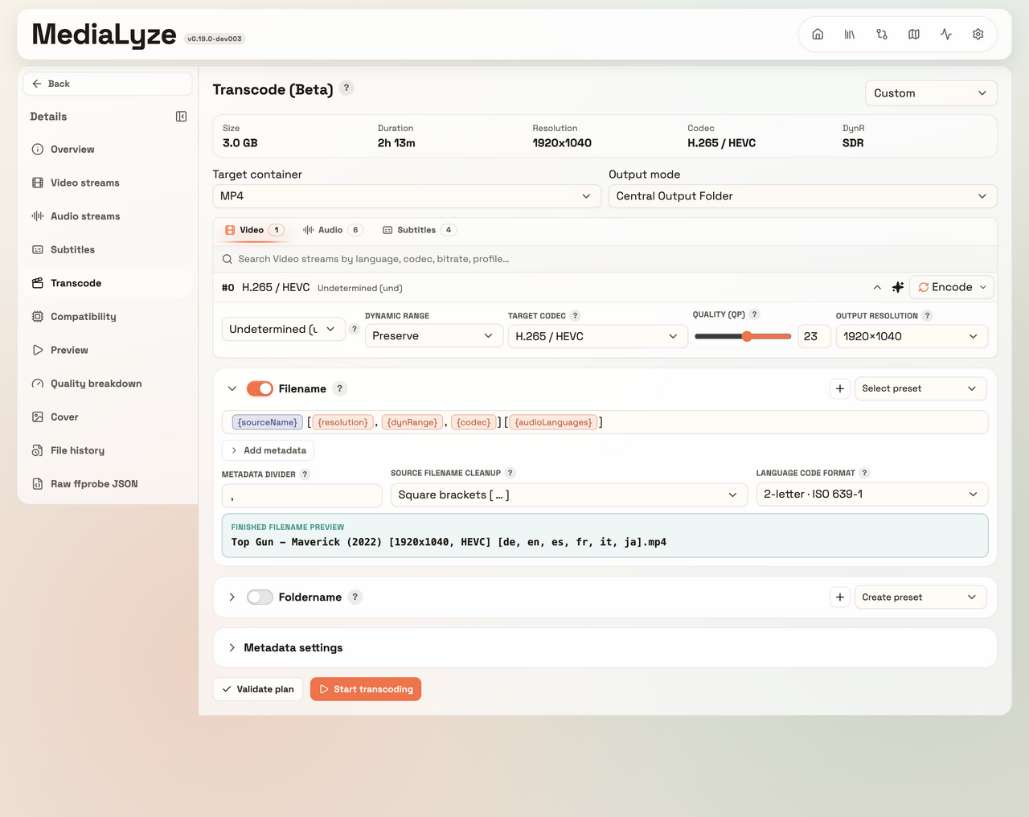Open the Language Code Format dropdown

click(872, 495)
